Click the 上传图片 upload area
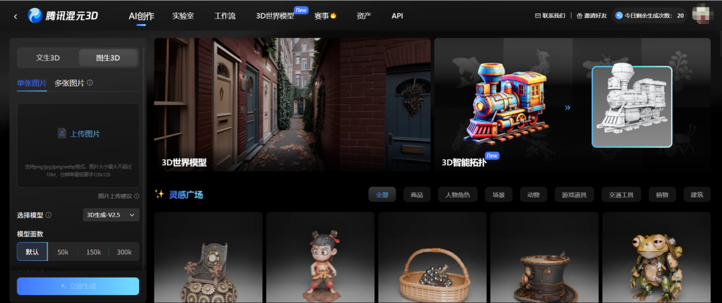Viewport: 722px width, 303px height. [78, 134]
